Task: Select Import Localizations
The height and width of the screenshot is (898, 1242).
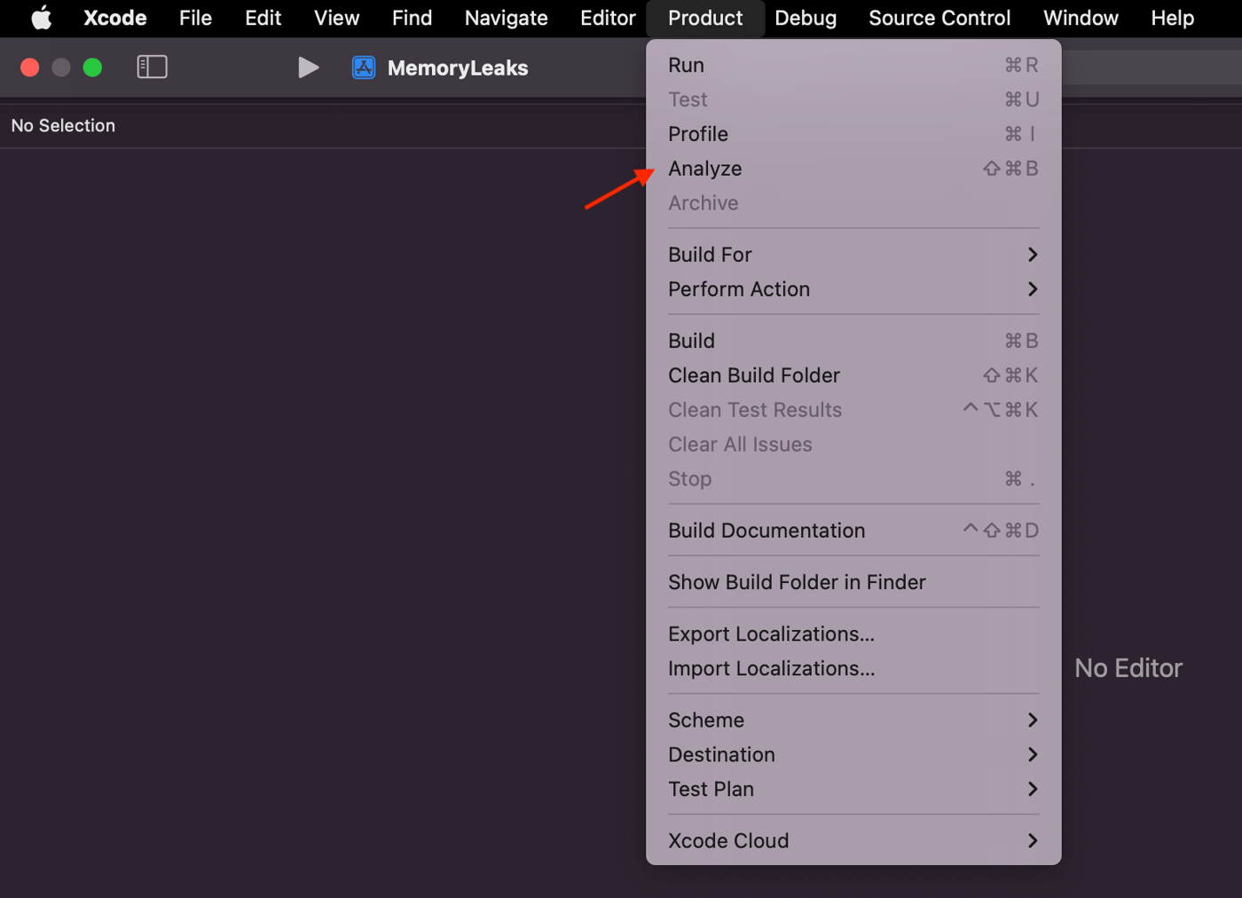Action: coord(770,668)
